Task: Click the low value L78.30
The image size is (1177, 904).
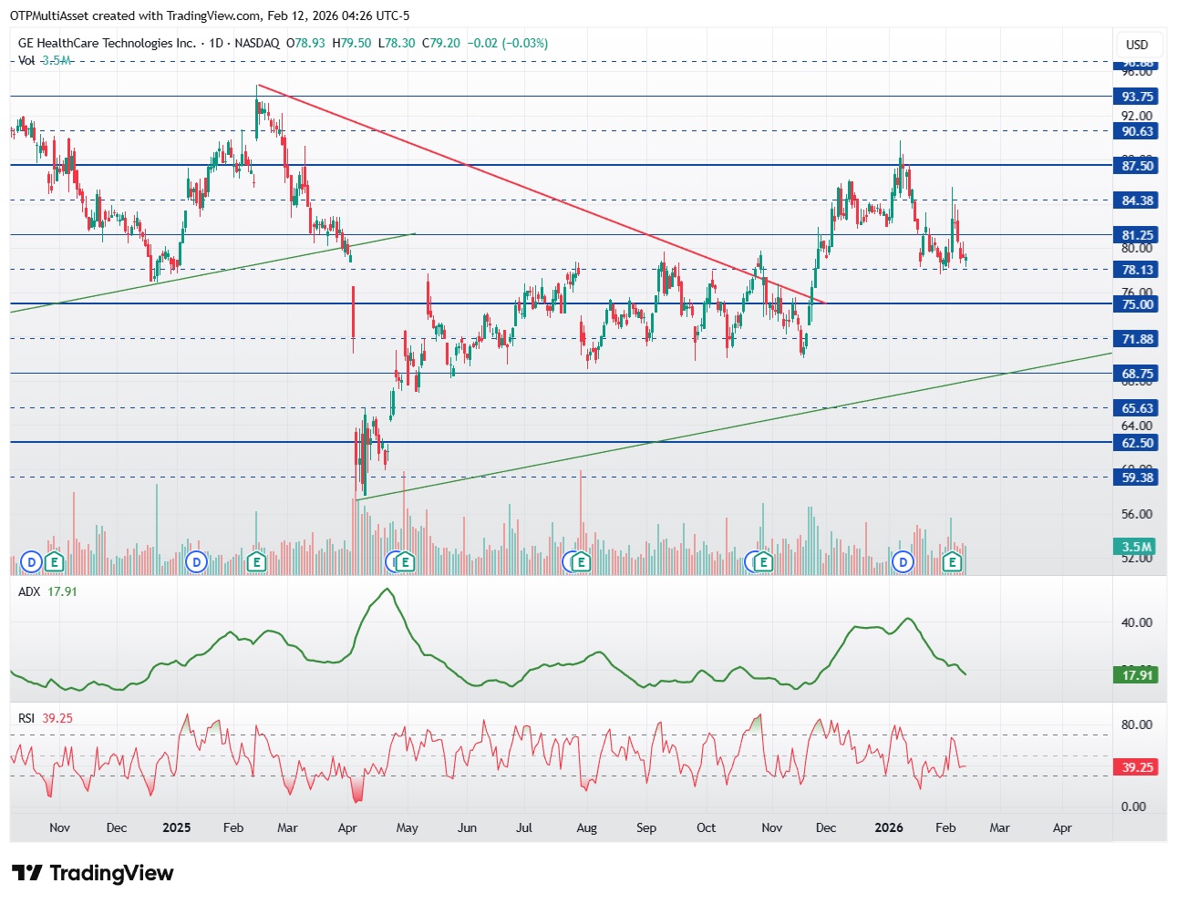Action: (x=397, y=43)
